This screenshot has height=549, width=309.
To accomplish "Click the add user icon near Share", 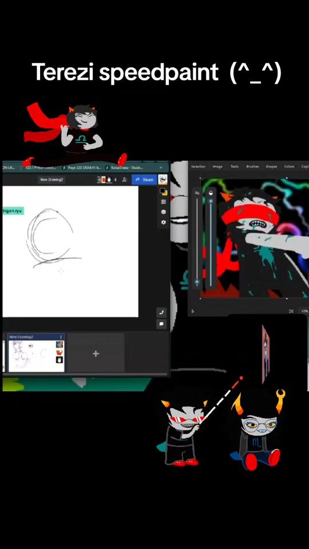I will pyautogui.click(x=124, y=180).
